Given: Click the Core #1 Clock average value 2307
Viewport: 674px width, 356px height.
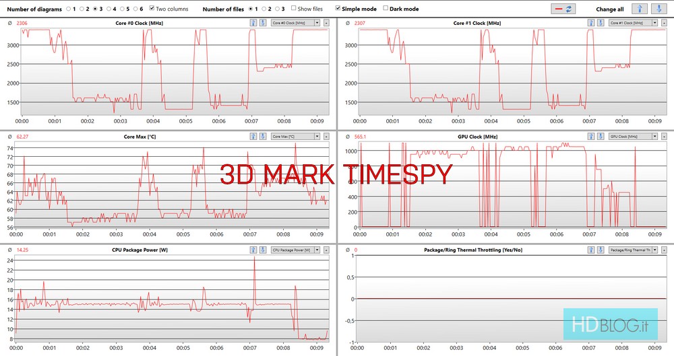Looking at the screenshot, I should pyautogui.click(x=360, y=23).
